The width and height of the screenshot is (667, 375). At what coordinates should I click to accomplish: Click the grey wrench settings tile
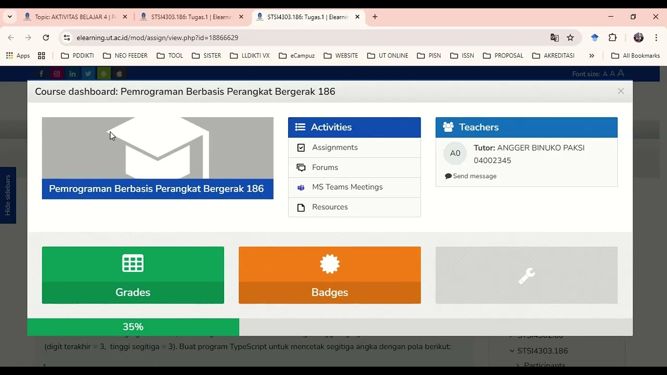pos(526,275)
